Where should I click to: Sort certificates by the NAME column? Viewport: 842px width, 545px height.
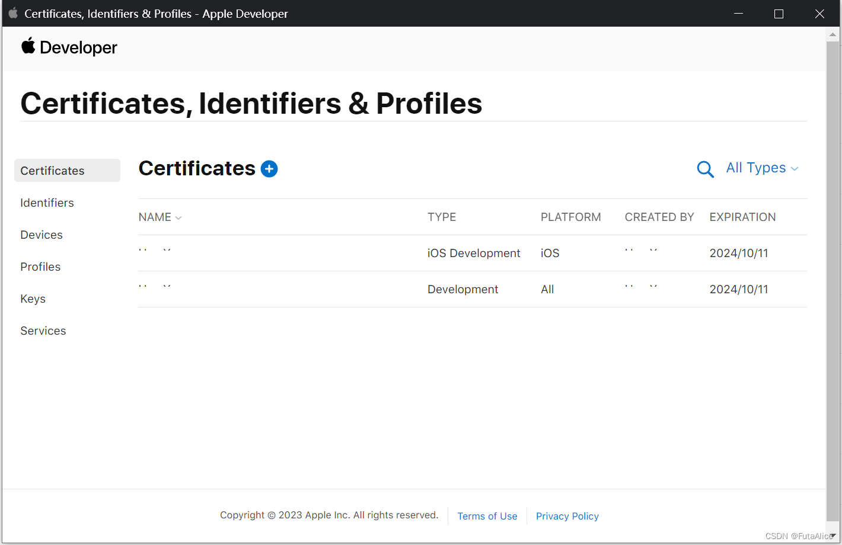point(160,217)
